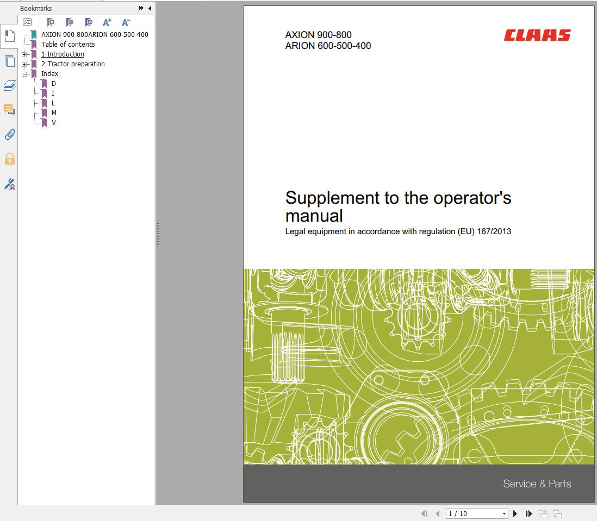Select the 'M' bookmark under Index
Viewport: 597px width, 521px height.
pos(54,113)
